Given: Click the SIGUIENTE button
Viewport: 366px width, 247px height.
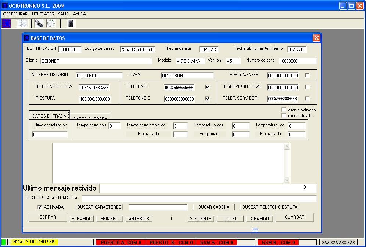Looking at the screenshot, I should pyautogui.click(x=201, y=218).
